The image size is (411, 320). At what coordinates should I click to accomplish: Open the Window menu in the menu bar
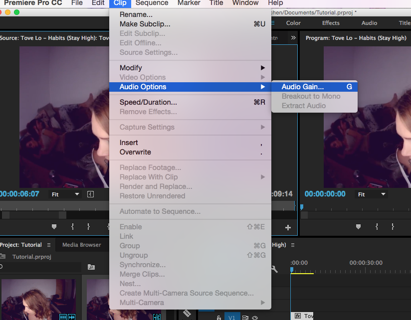click(245, 3)
